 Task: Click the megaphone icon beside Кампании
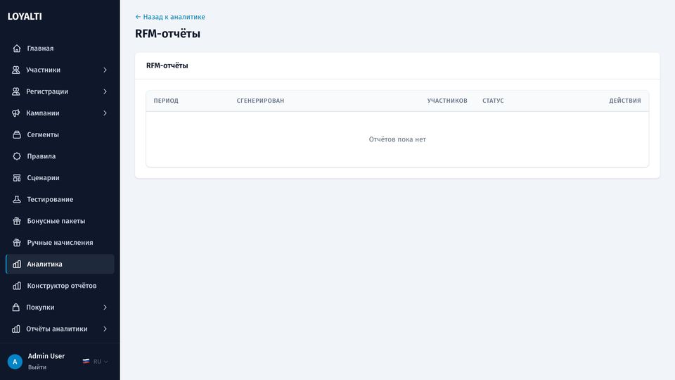pyautogui.click(x=16, y=113)
